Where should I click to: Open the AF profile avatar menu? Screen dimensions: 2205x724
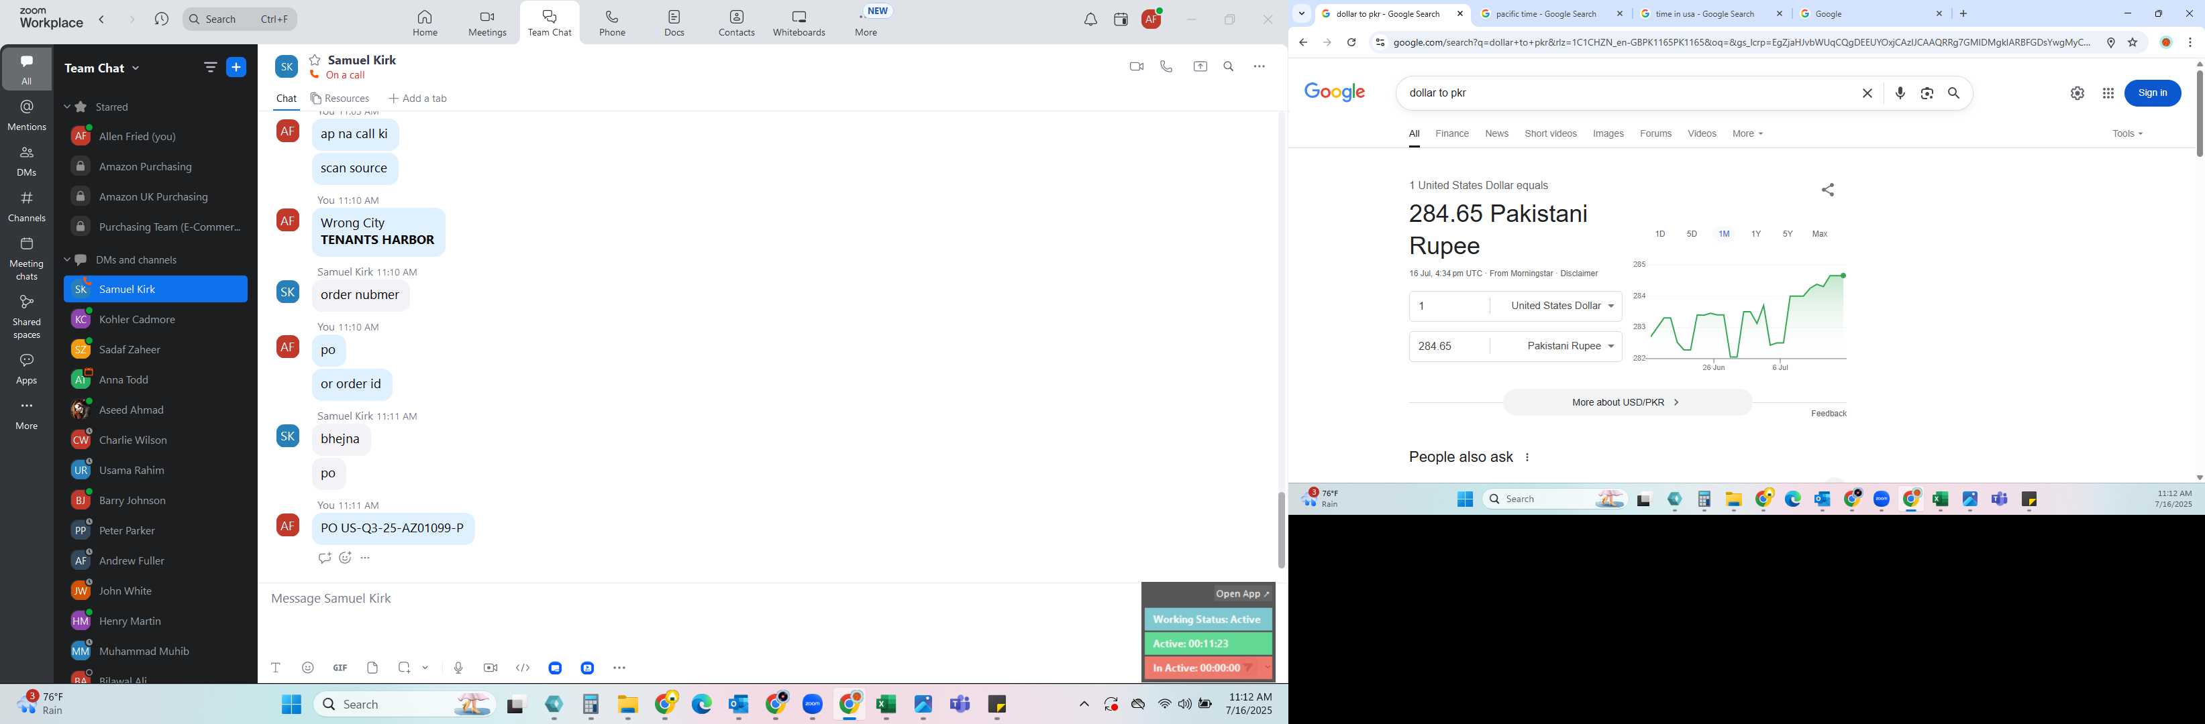(x=1151, y=19)
